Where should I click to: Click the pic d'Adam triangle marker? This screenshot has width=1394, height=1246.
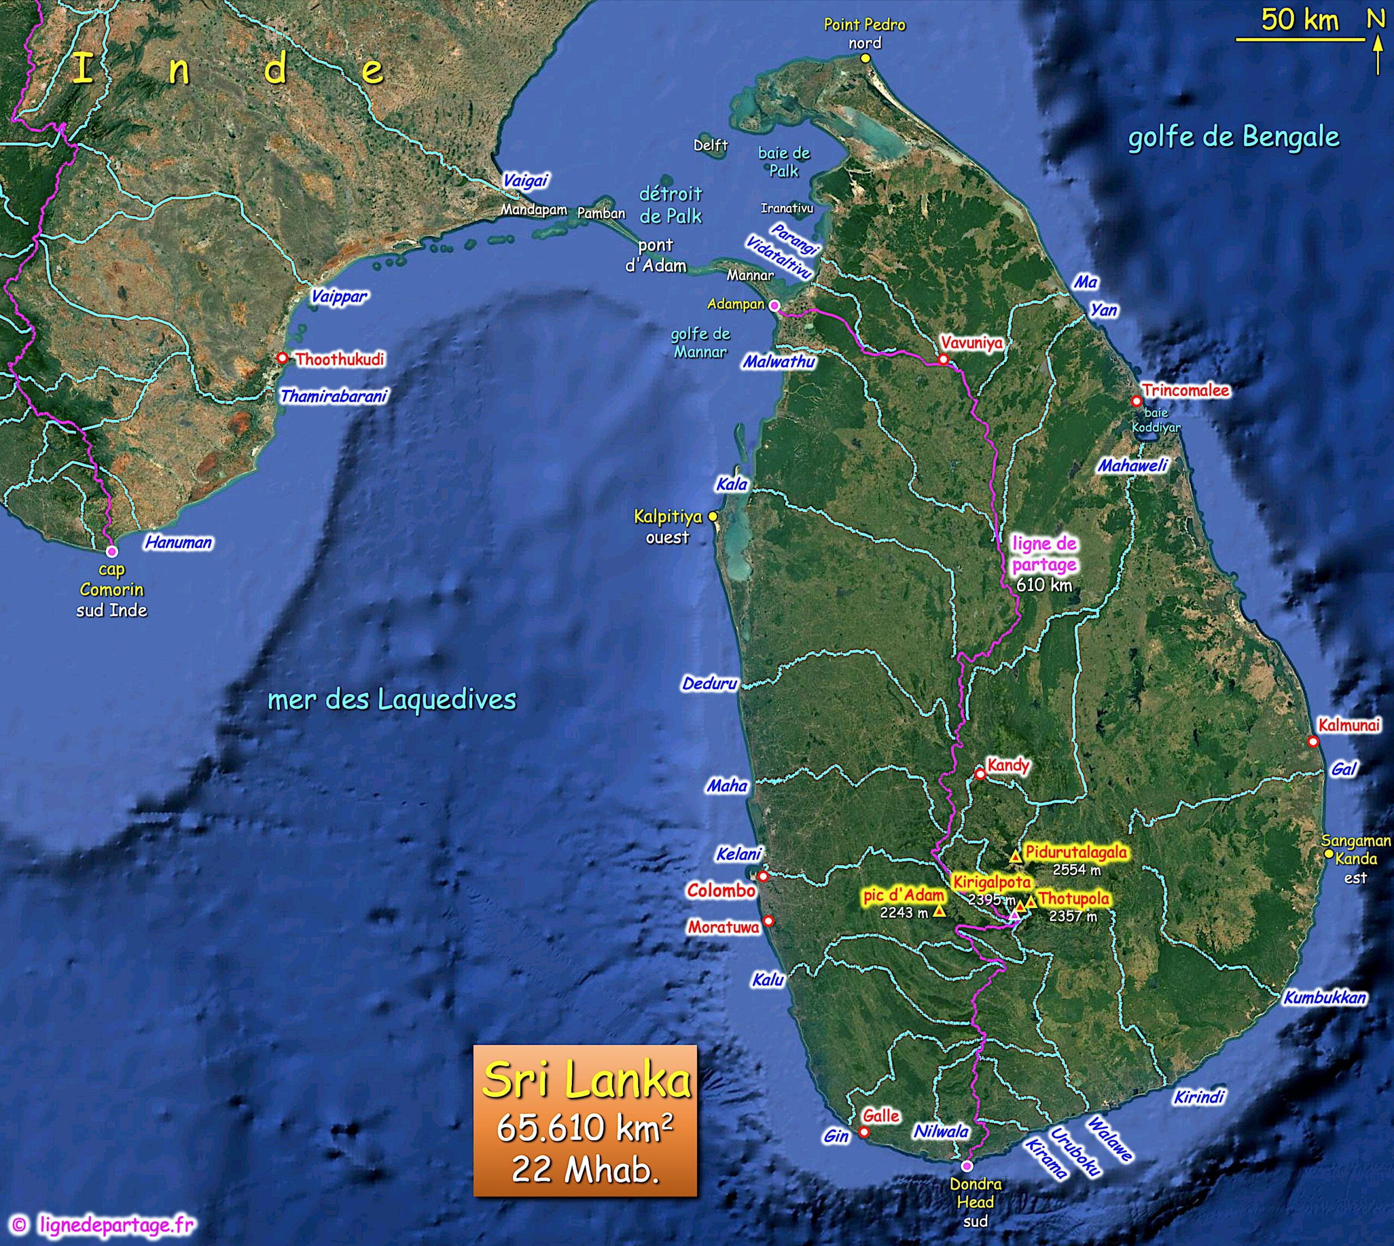[939, 911]
